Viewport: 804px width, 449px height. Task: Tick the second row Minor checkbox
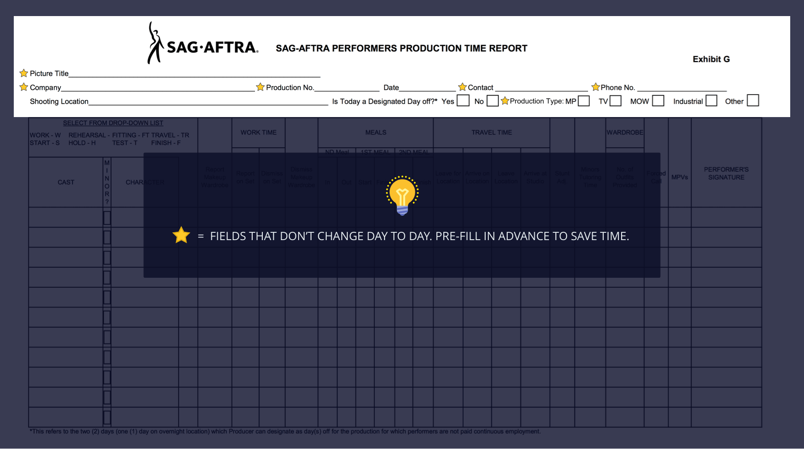click(x=107, y=237)
